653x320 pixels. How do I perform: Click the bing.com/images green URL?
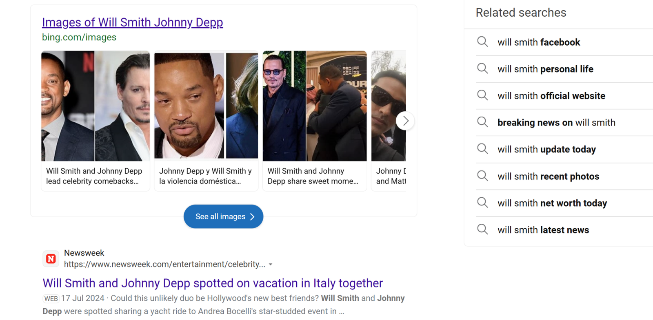pyautogui.click(x=79, y=38)
